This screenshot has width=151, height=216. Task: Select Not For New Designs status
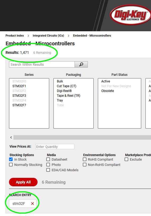click(116, 86)
